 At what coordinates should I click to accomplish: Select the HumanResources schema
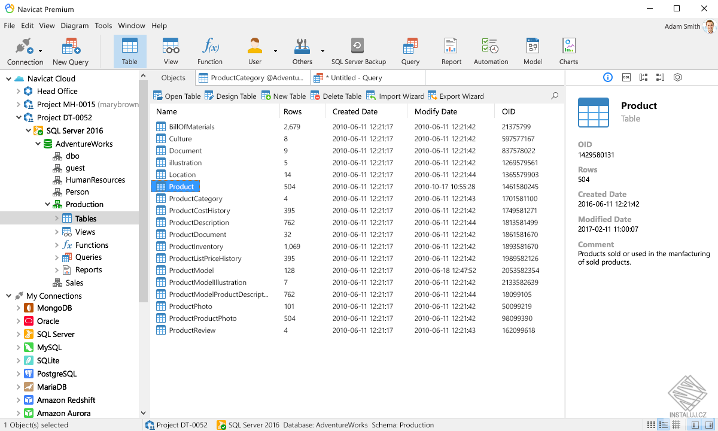[89, 180]
